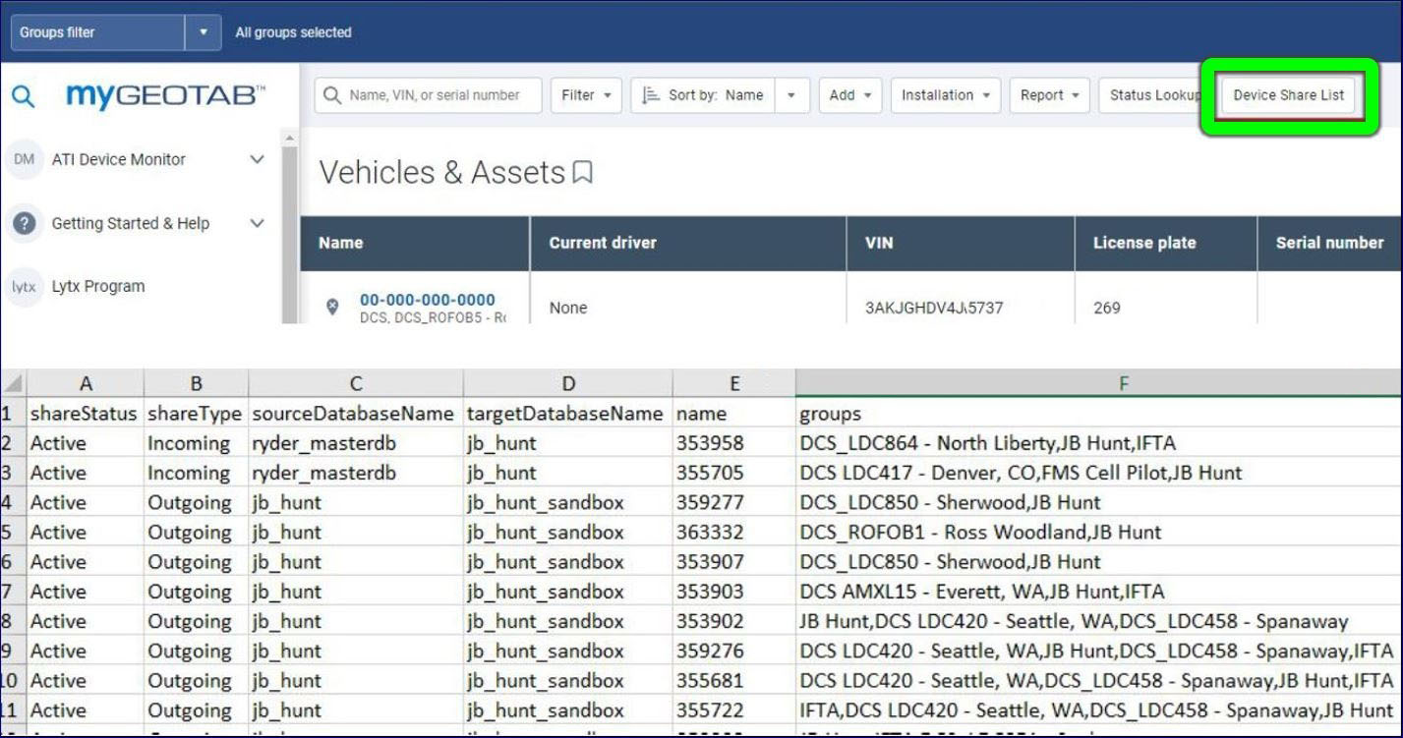Select the cell with name 363332
The width and height of the screenshot is (1403, 738).
733,533
